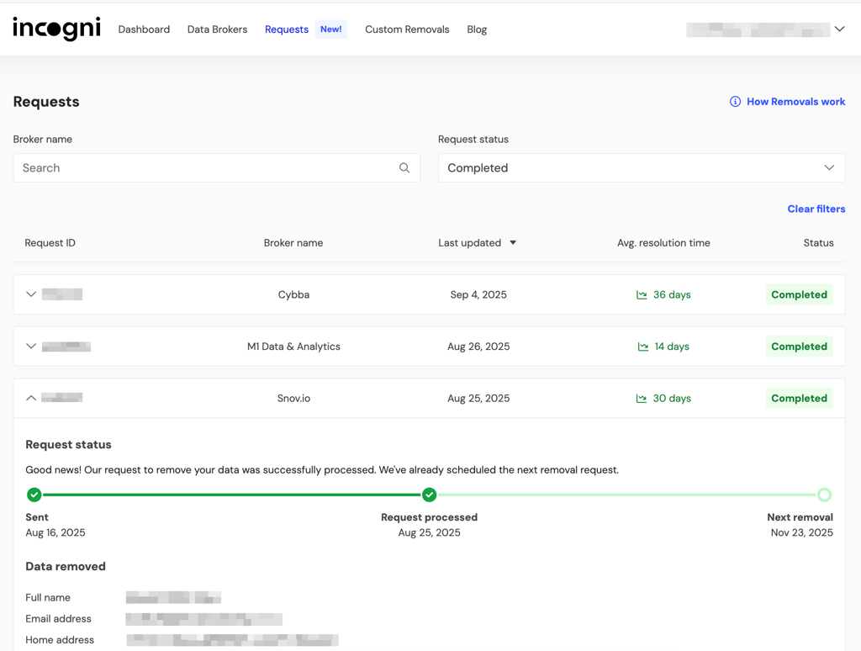Click the Cybba broker name
Viewport: 861px width, 651px height.
293,294
